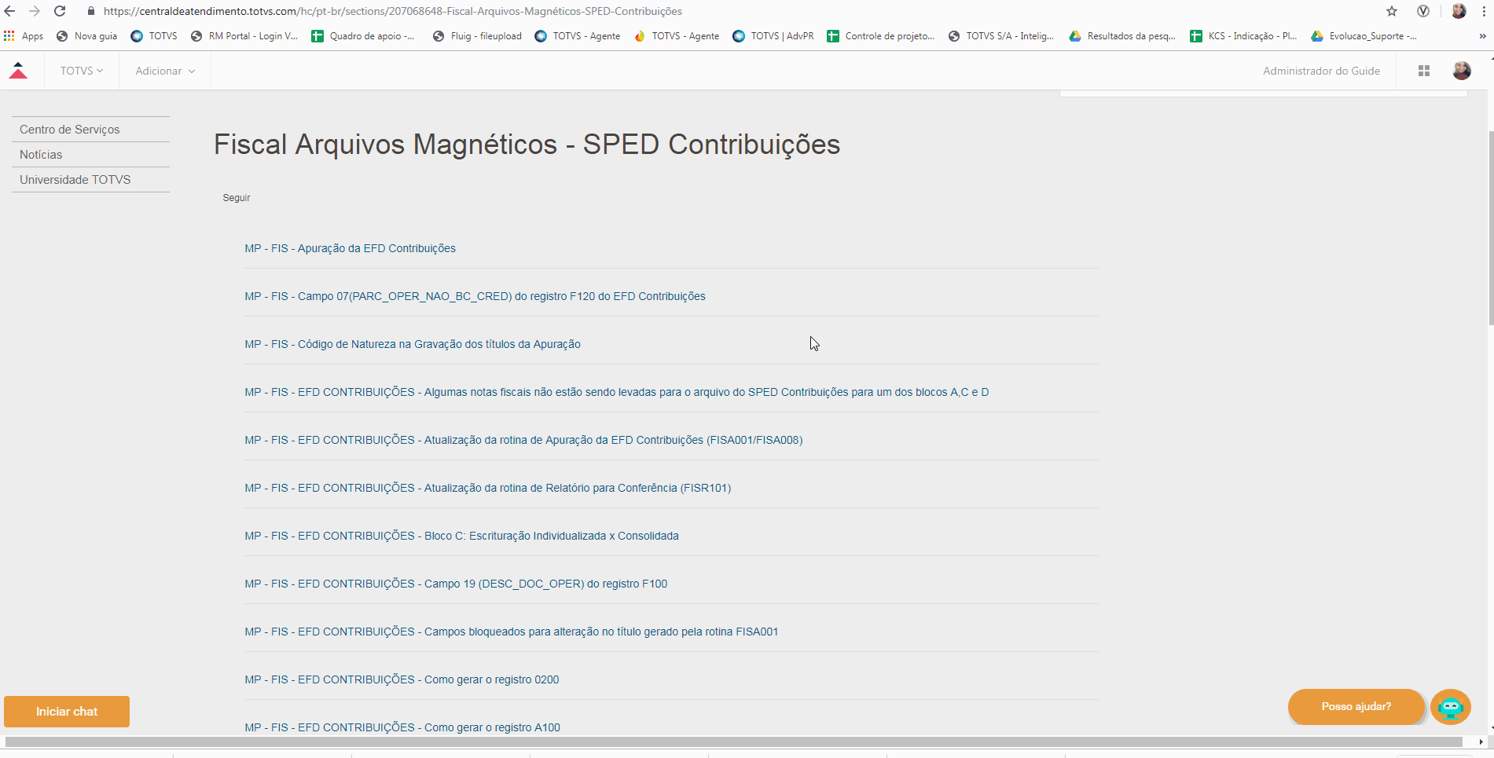Open article Código de Natureza na Gravação

(x=413, y=344)
